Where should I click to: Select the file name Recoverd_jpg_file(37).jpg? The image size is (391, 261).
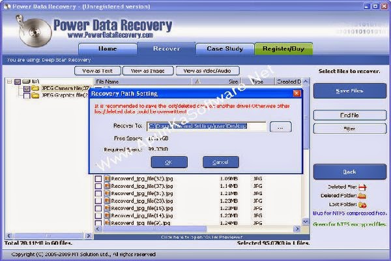point(142,187)
